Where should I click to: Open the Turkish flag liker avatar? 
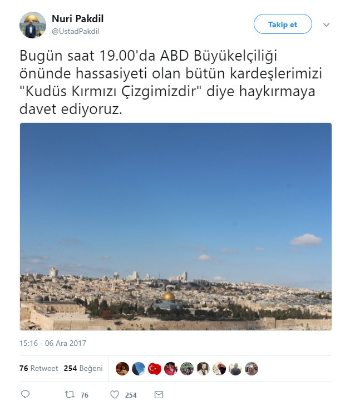(155, 369)
